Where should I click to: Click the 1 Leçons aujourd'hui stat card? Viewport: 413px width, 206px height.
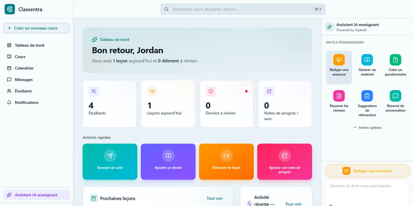[168, 104]
